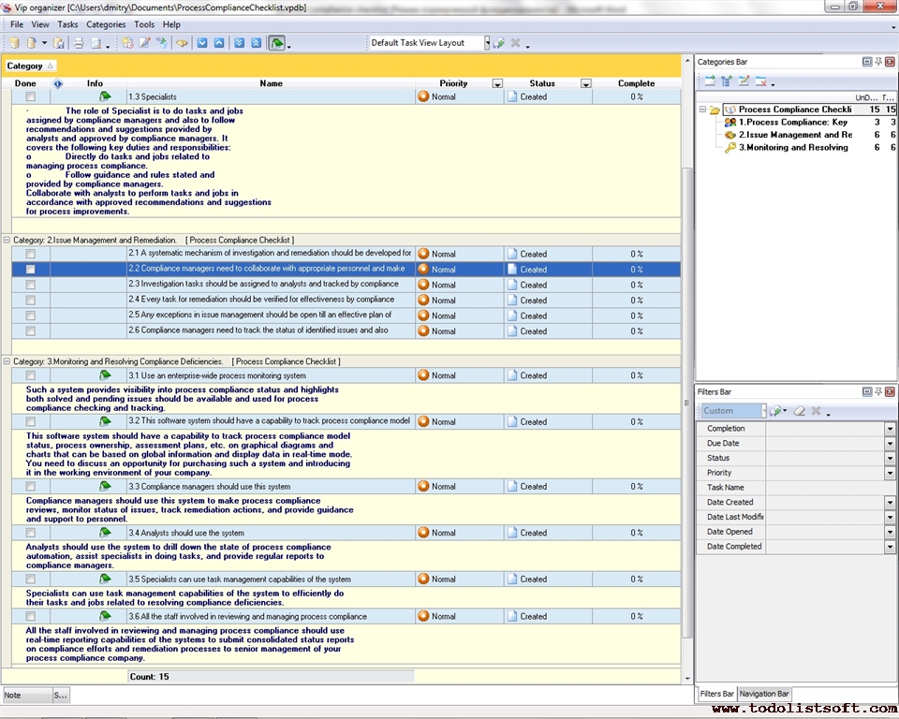Click the print icon in main toolbar
This screenshot has height=719, width=899.
pyautogui.click(x=79, y=43)
